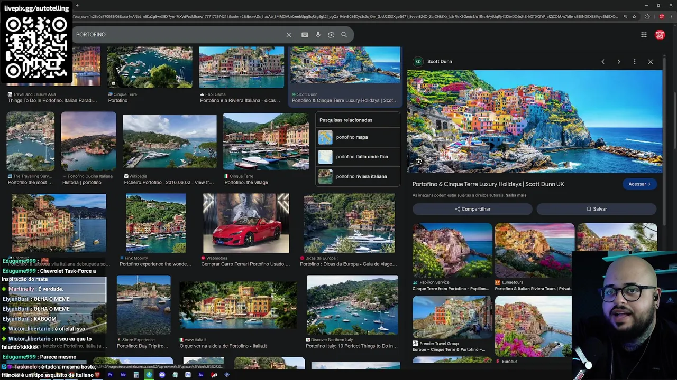Open Brave browser from the taskbar
This screenshot has width=677, height=380.
click(97, 375)
